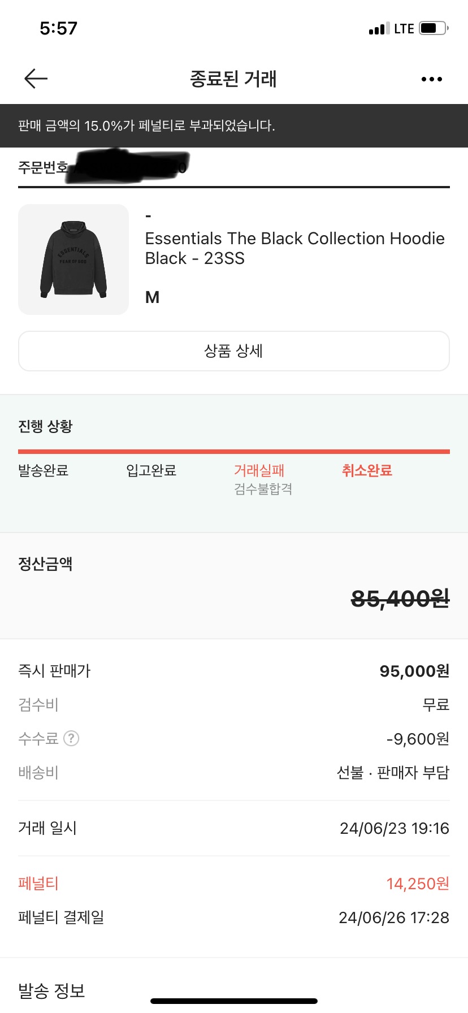
Task: Tap the 5:57 status bar clock
Action: click(58, 28)
